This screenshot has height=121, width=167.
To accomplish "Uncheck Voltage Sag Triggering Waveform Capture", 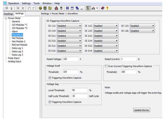I will [50, 102].
